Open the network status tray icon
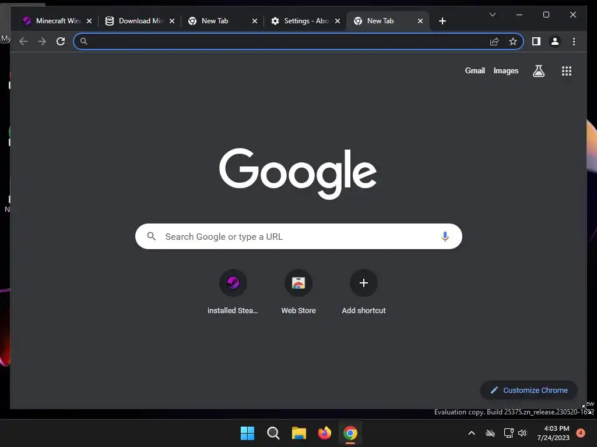 [508, 433]
